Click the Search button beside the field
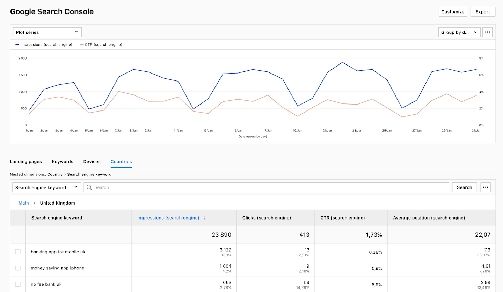The height and width of the screenshot is (292, 503). [464, 187]
